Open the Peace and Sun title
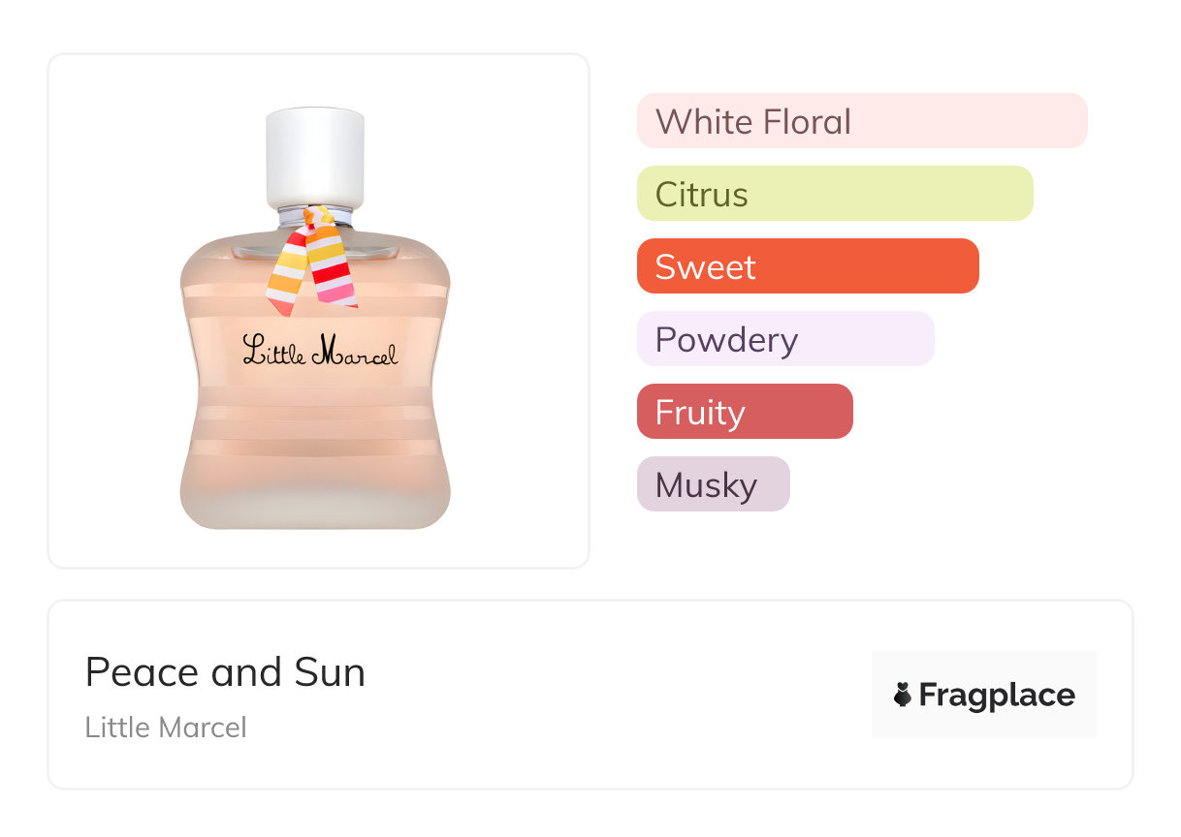The image size is (1181, 837). point(225,672)
